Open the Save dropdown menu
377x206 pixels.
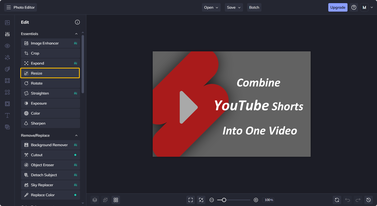[234, 7]
